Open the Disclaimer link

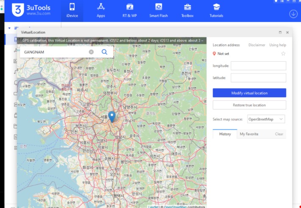point(256,45)
